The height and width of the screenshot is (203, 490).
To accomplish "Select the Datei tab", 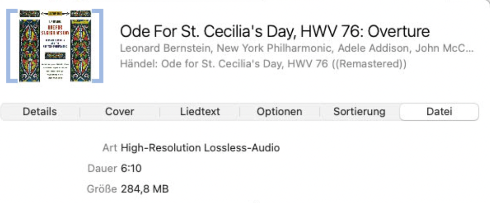I will tap(439, 112).
